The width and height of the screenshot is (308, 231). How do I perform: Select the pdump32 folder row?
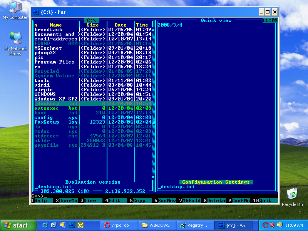[93, 53]
